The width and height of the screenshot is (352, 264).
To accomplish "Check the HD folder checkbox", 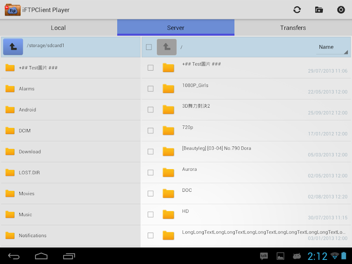I will tap(151, 214).
